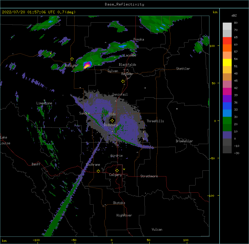Choose the bright green 20-30 dBZ swatch
The height and width of the screenshot is (244, 249).
[x=227, y=121]
